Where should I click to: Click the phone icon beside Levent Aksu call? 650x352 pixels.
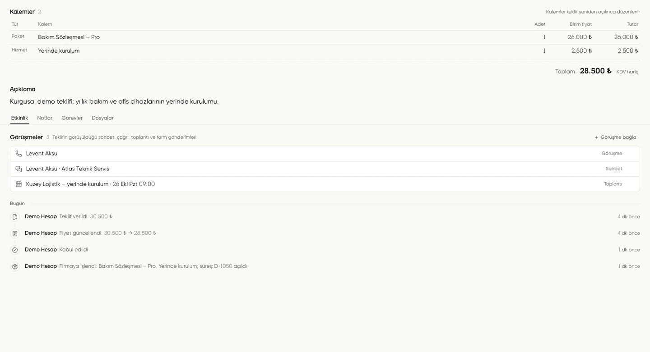click(x=19, y=154)
